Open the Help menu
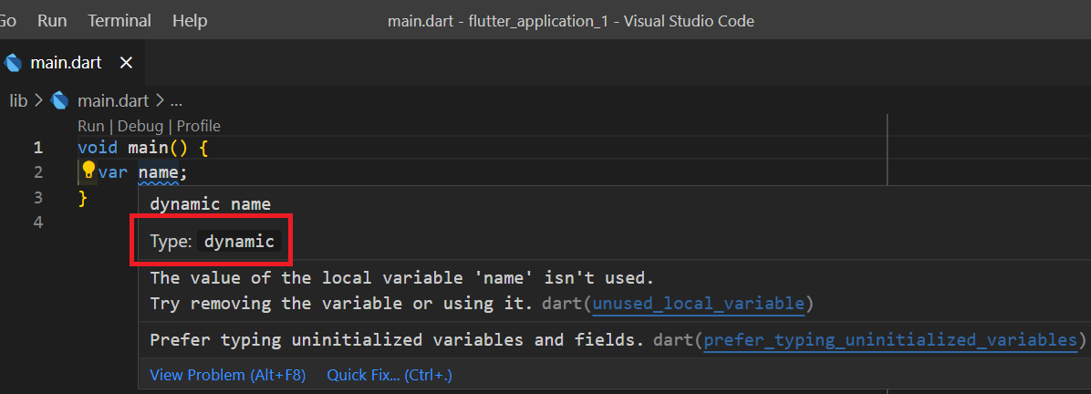The image size is (1091, 394). click(x=189, y=21)
